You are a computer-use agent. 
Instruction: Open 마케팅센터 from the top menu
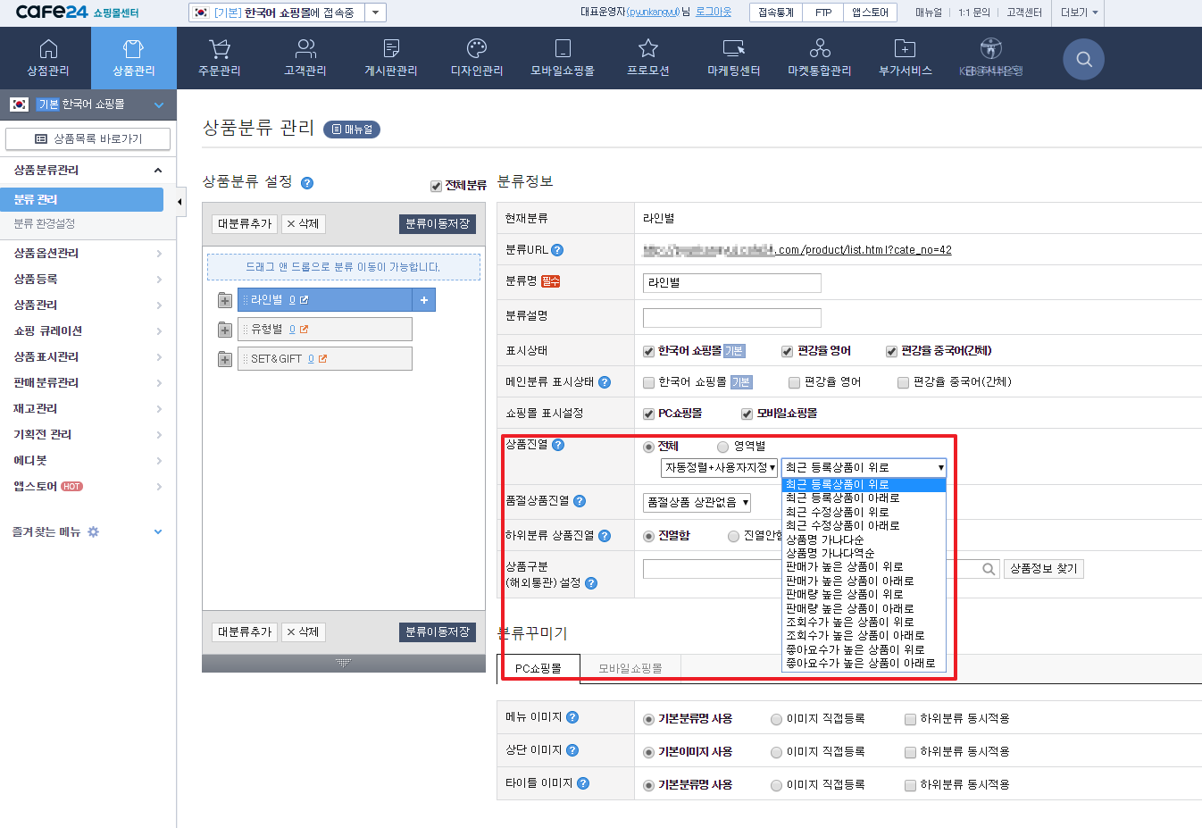tap(733, 57)
